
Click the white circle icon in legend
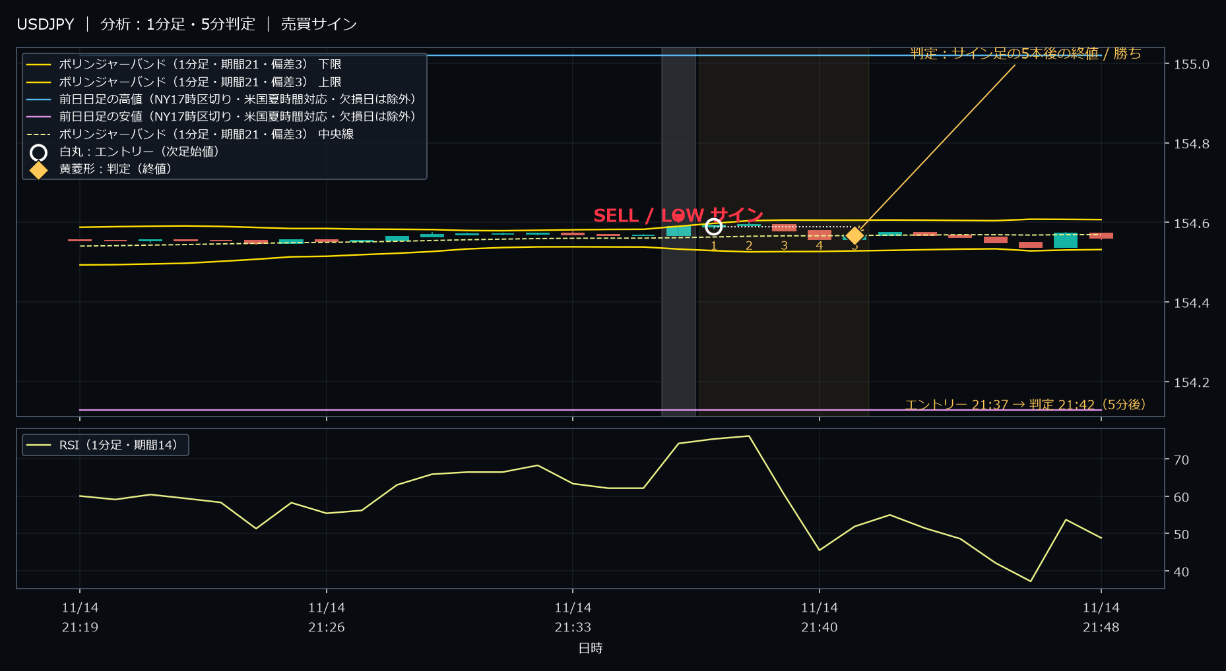click(39, 153)
